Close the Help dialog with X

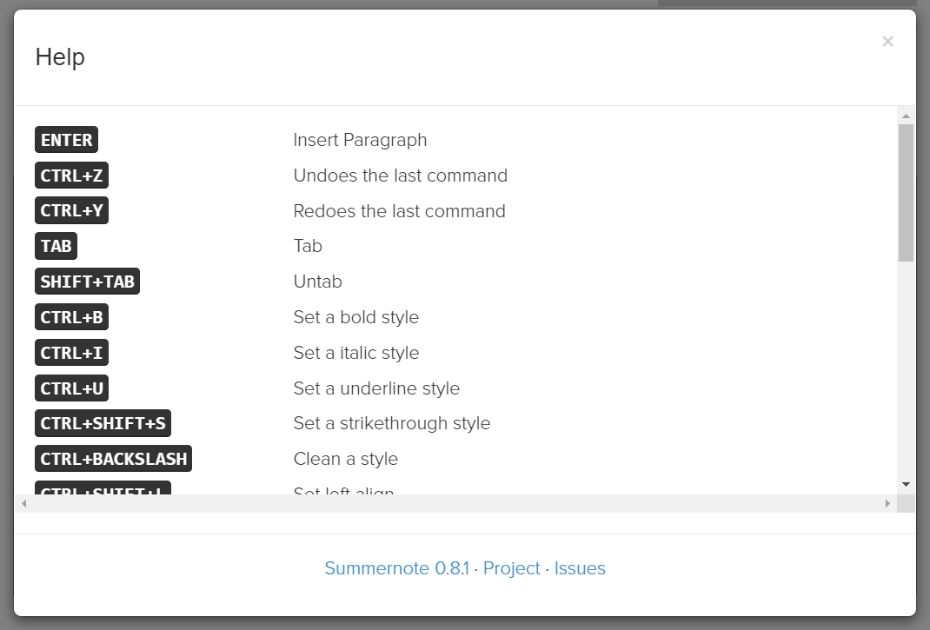pos(887,42)
